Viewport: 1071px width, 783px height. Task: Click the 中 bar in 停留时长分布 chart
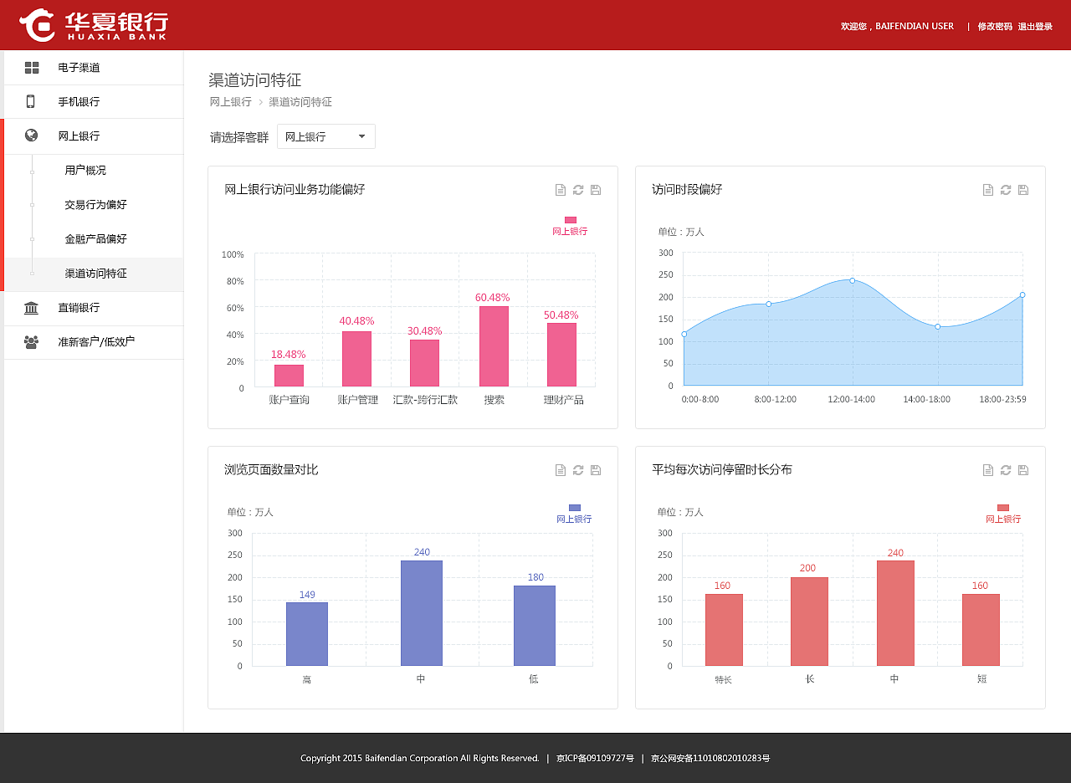pos(895,613)
